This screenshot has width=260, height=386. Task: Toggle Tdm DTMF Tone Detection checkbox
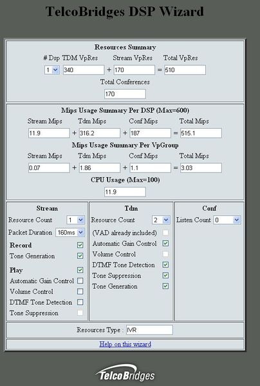coord(165,265)
